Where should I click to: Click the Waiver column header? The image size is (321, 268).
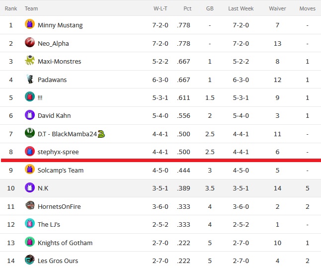277,8
